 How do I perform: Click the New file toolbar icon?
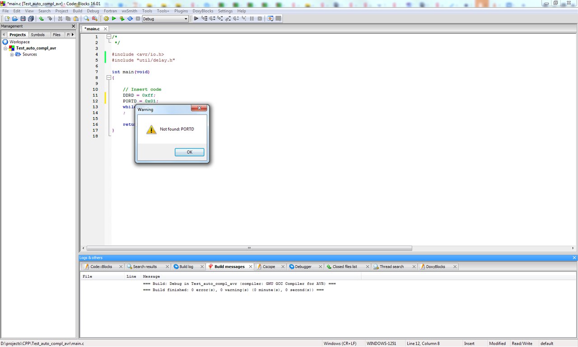[x=7, y=18]
